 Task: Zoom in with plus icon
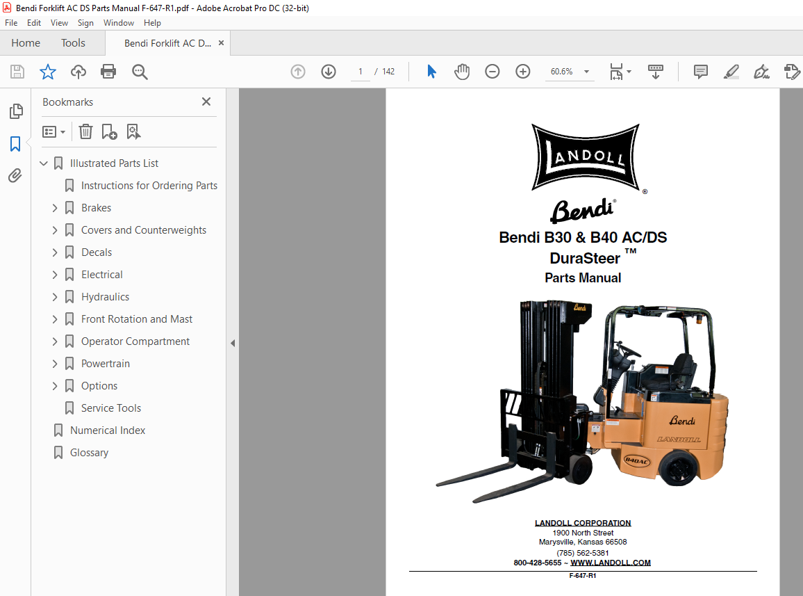tap(523, 72)
